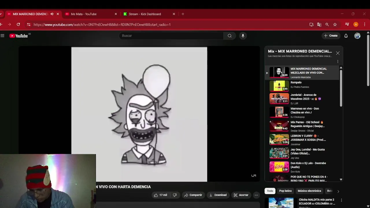370x208 pixels.
Task: Install app icon in address bar
Action: coord(311,25)
